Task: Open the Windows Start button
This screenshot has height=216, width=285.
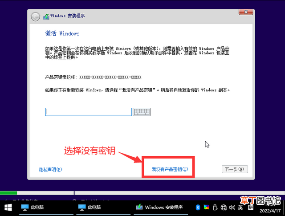Action: (8, 207)
